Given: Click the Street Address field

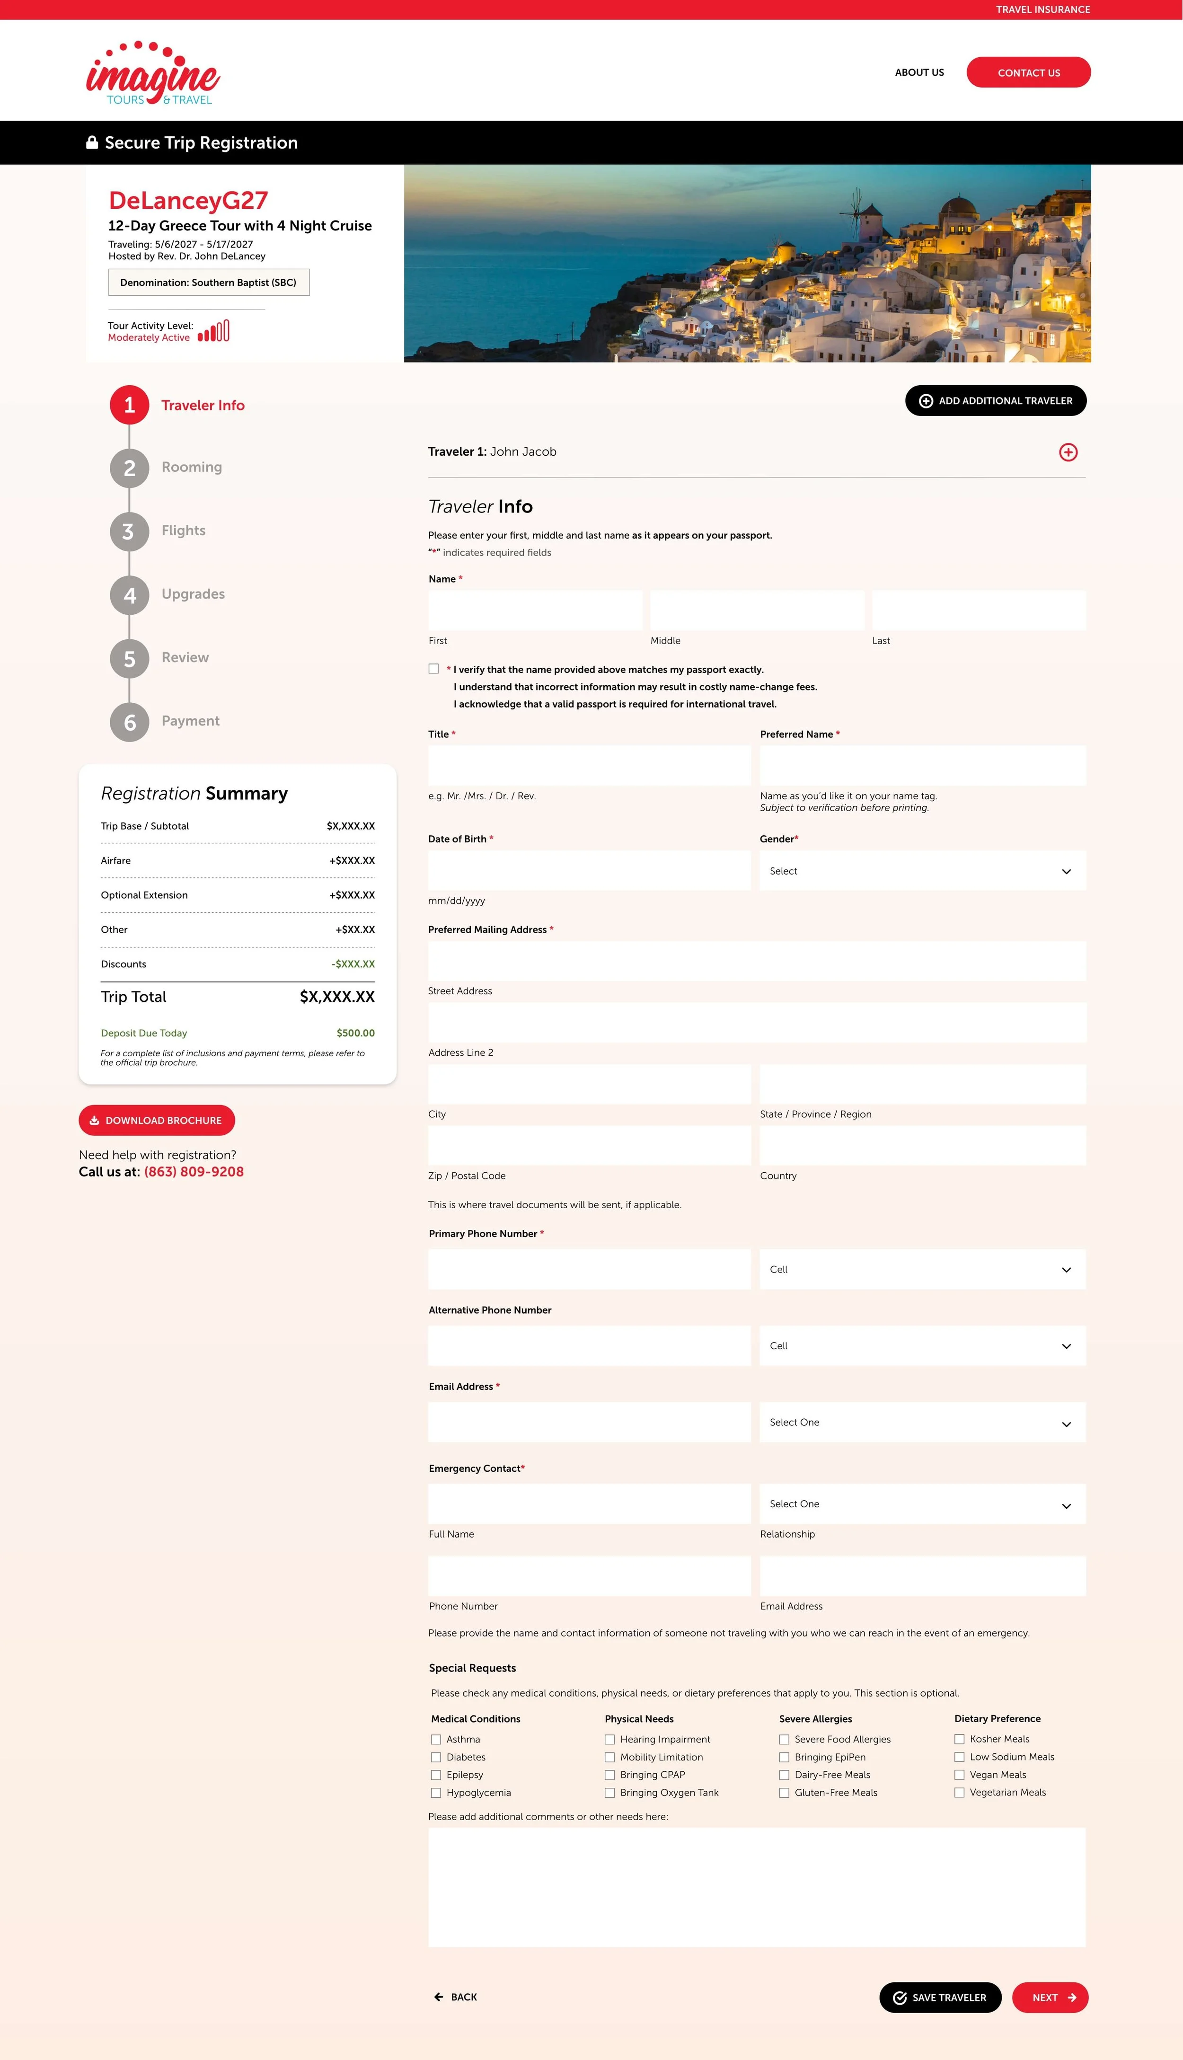Looking at the screenshot, I should [x=757, y=961].
